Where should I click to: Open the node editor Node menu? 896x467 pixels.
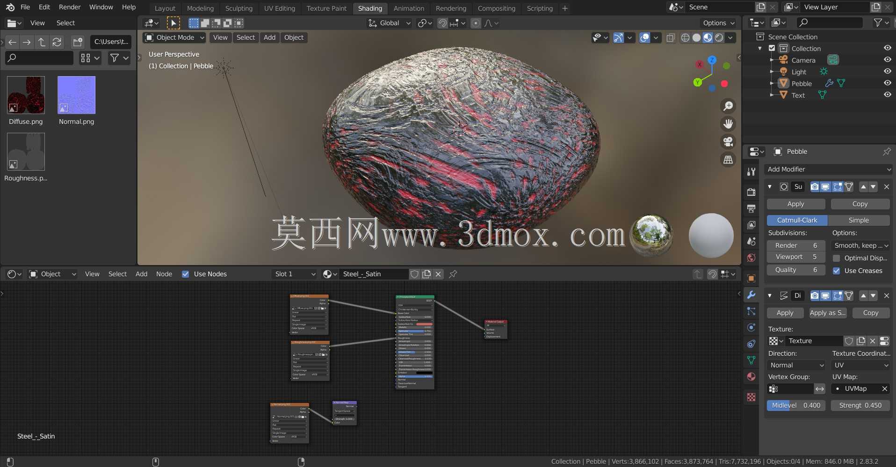tap(164, 274)
